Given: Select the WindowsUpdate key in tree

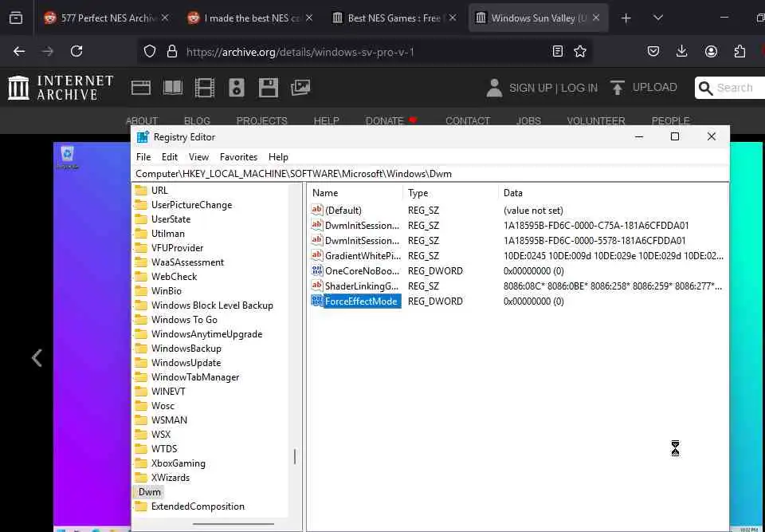Looking at the screenshot, I should (186, 363).
